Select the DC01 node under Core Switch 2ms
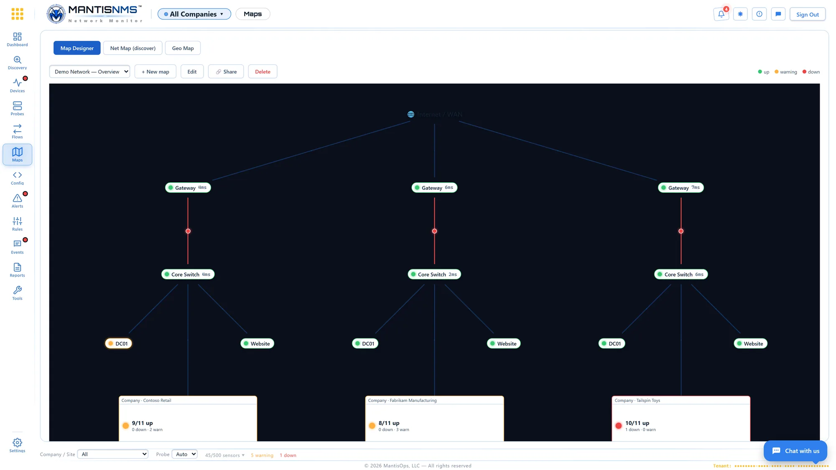This screenshot has height=470, width=836. pos(365,343)
